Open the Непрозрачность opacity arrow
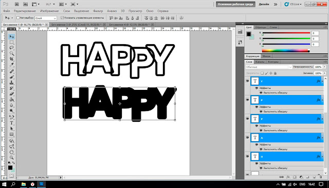 tap(324, 67)
